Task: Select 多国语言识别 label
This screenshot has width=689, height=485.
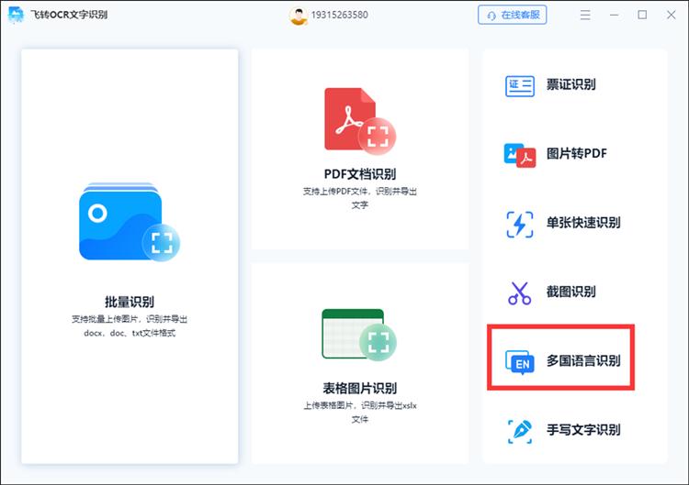Action: pyautogui.click(x=583, y=360)
